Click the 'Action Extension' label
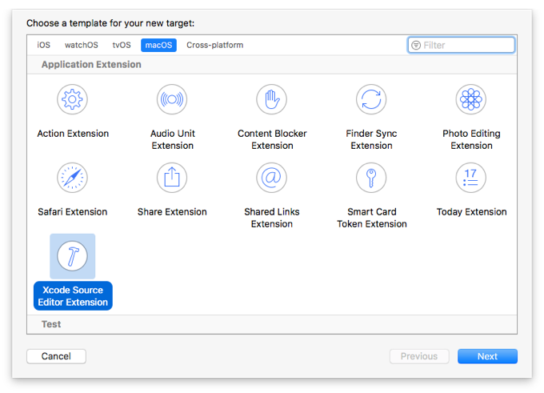This screenshot has width=544, height=393. [x=73, y=134]
